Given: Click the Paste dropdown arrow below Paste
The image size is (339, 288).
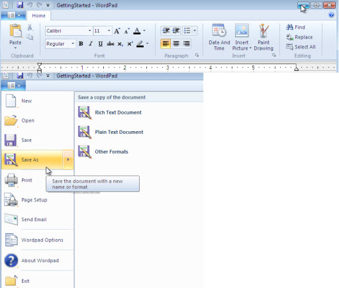Looking at the screenshot, I should point(15,48).
